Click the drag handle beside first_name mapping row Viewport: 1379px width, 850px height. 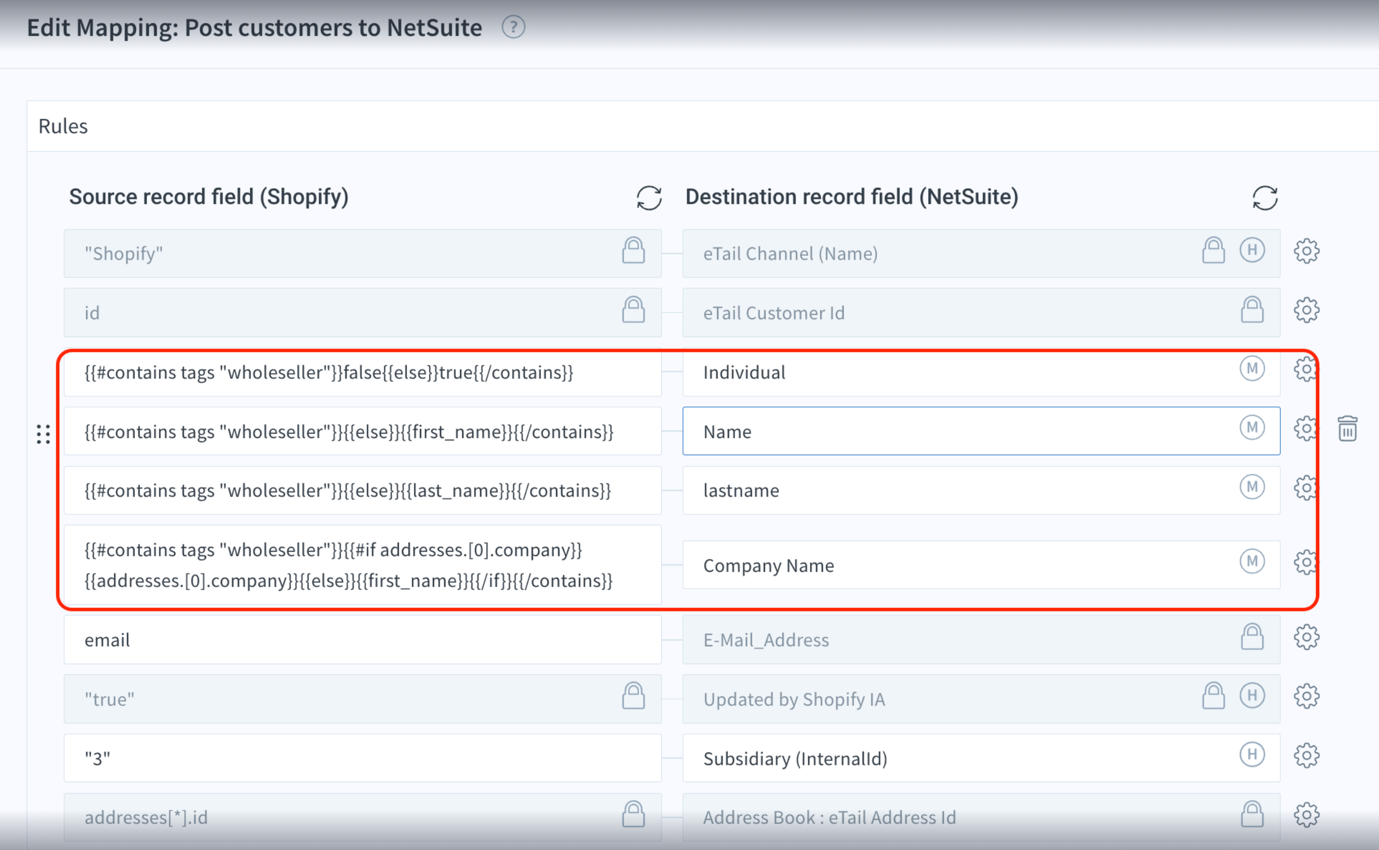43,434
